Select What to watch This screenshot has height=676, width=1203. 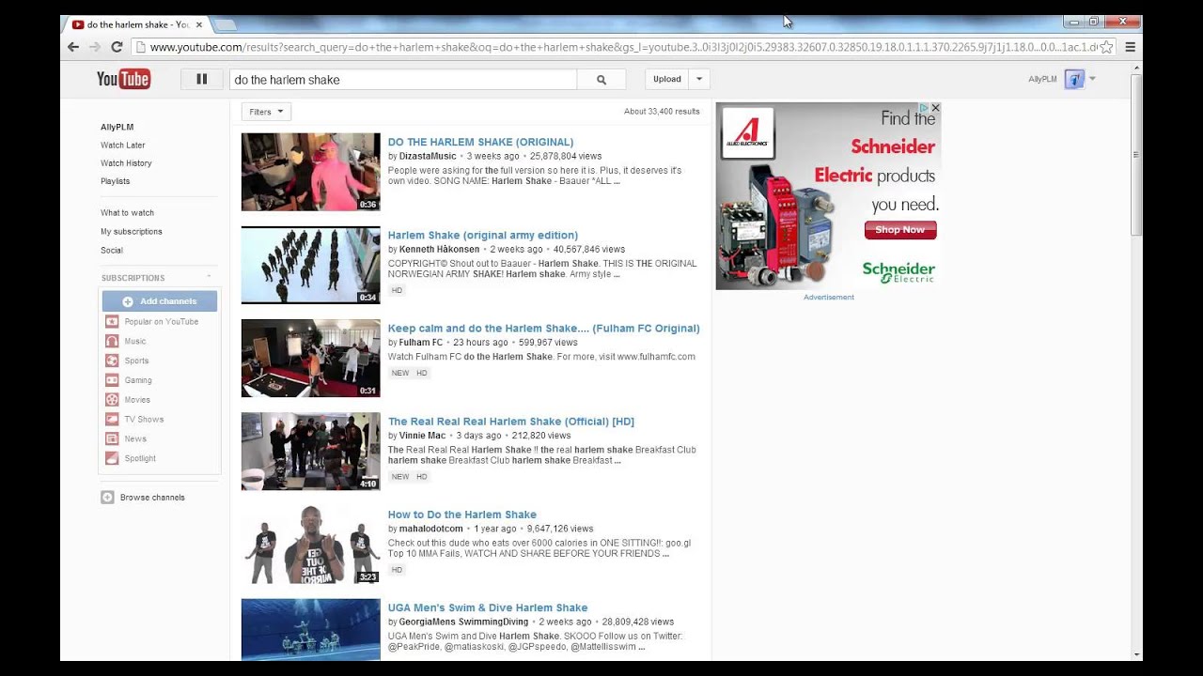pyautogui.click(x=127, y=213)
